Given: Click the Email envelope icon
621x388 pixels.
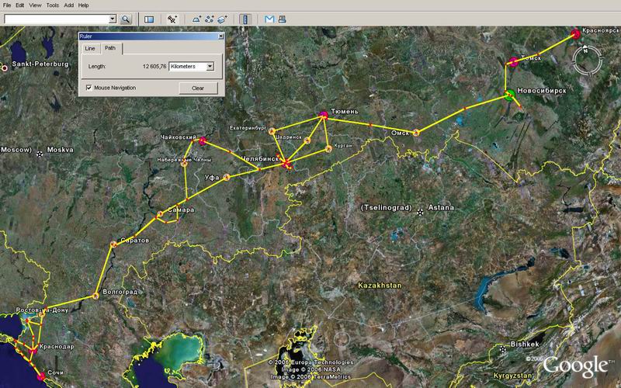Looking at the screenshot, I should [269, 18].
